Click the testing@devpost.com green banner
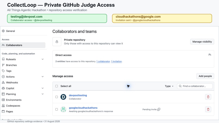 [57, 18]
